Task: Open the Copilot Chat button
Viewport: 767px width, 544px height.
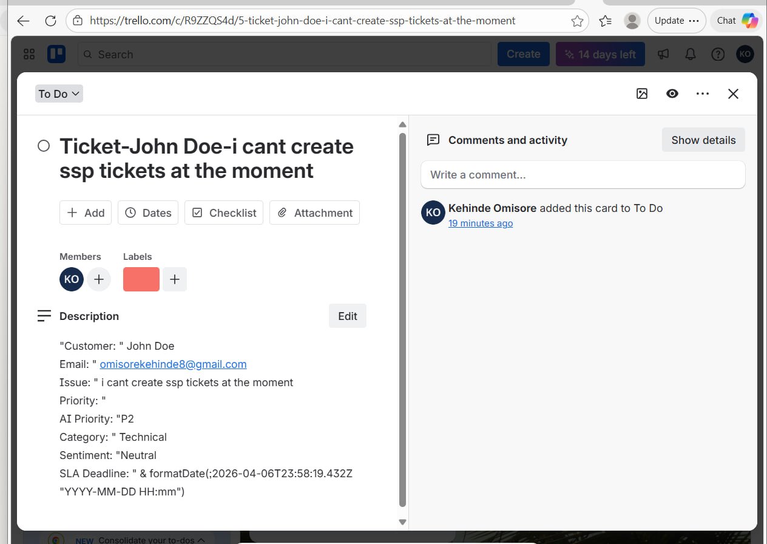Action: click(737, 21)
